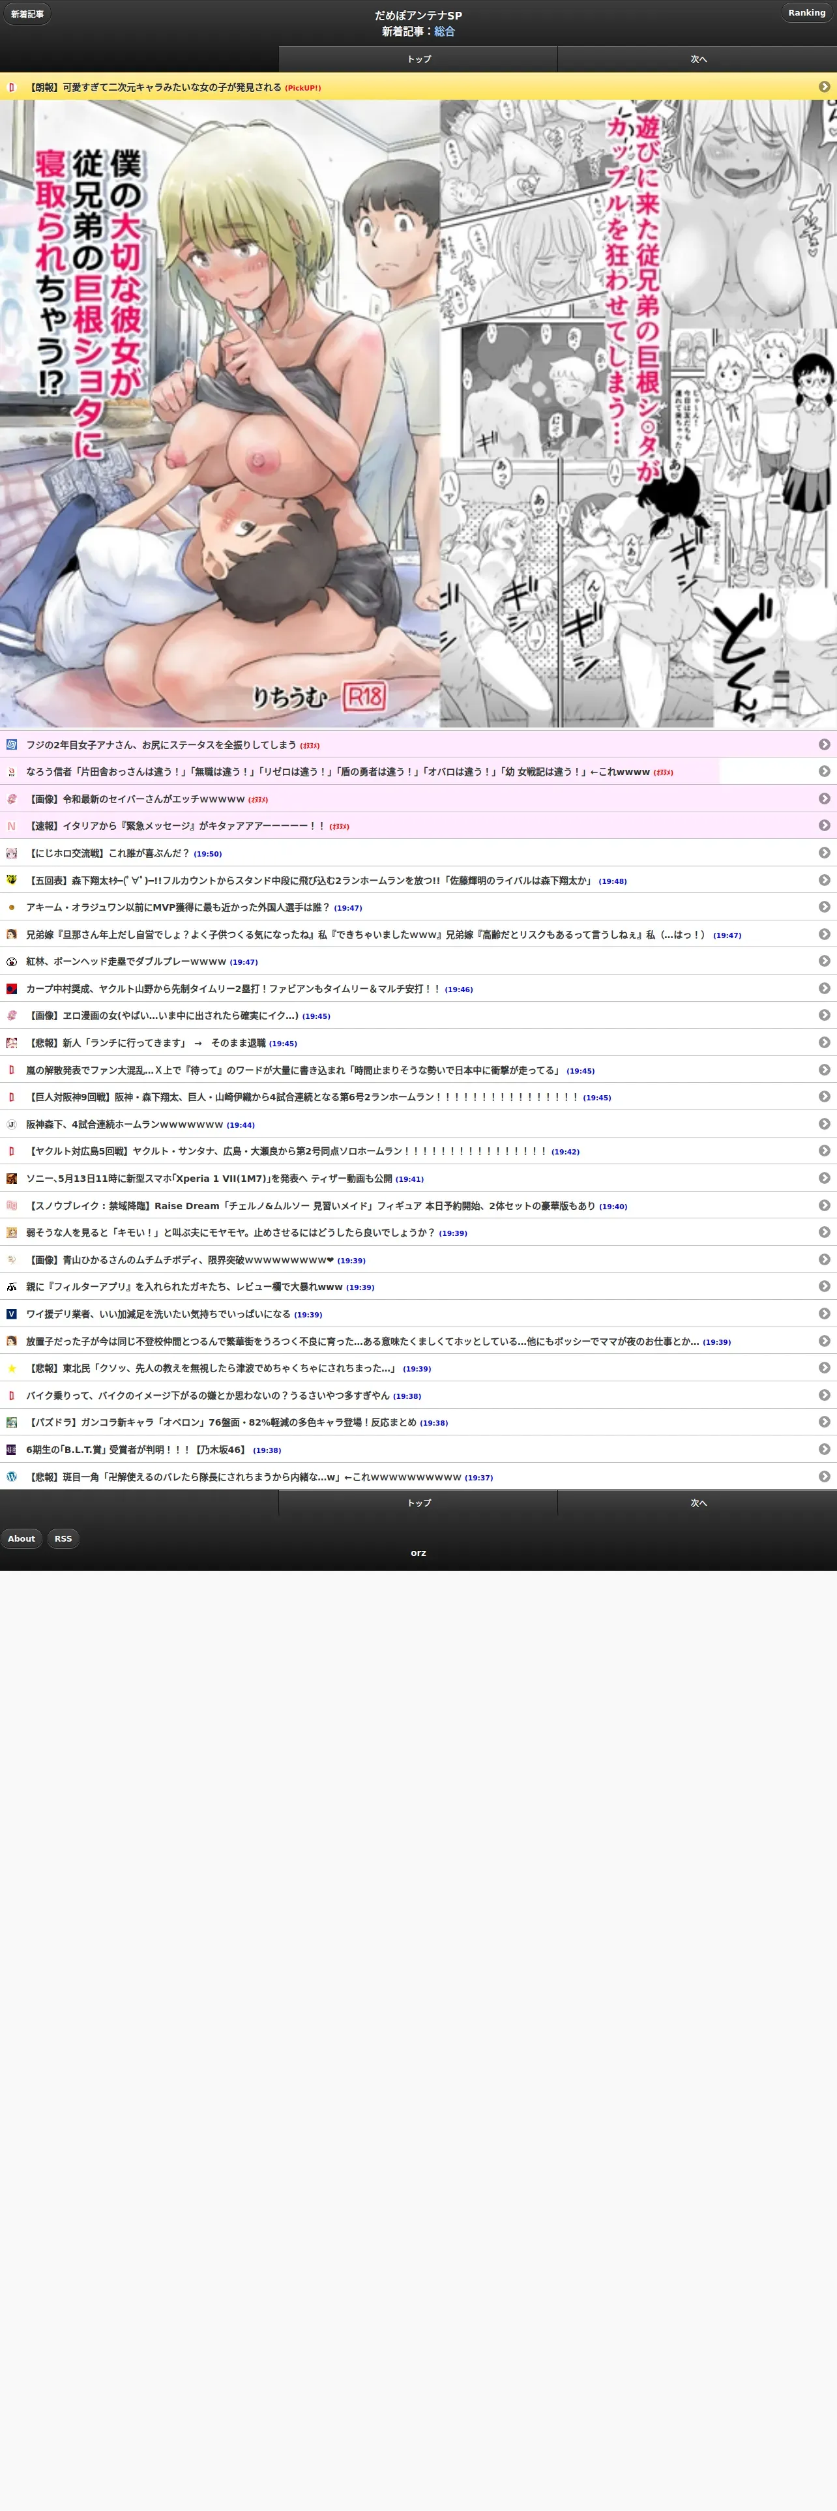Open arrow on 【速報】イタリアから row
The width and height of the screenshot is (837, 2511).
pos(825,826)
